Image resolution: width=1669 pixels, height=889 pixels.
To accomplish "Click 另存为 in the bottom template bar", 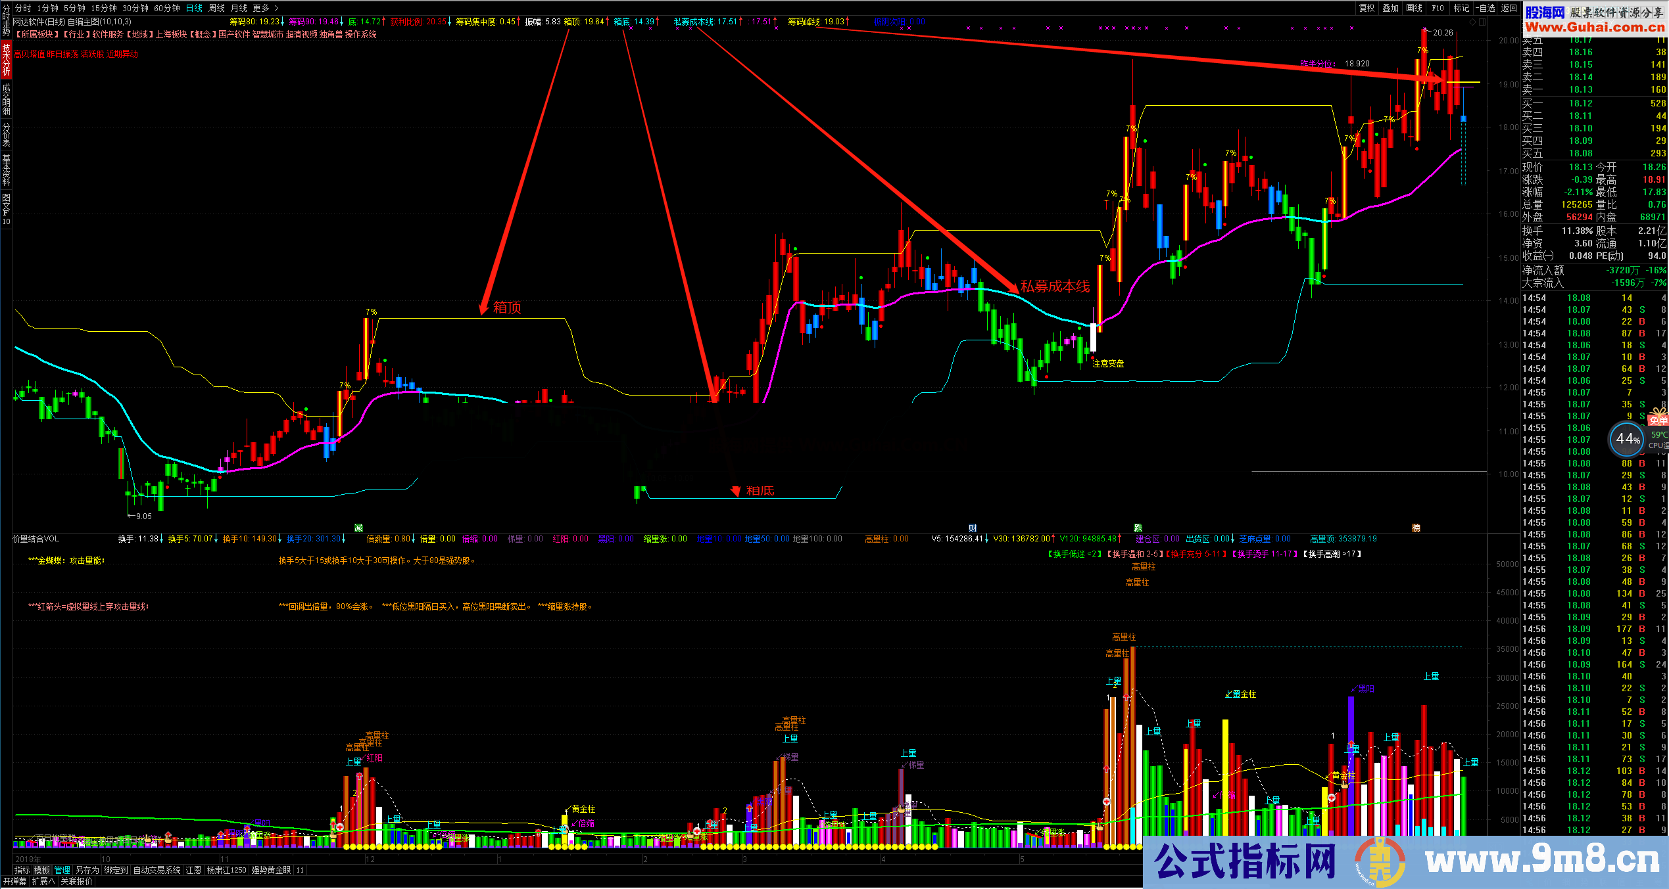I will (87, 870).
